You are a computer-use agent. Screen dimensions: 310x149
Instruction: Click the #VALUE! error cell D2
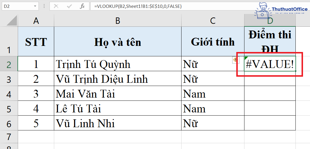270,64
